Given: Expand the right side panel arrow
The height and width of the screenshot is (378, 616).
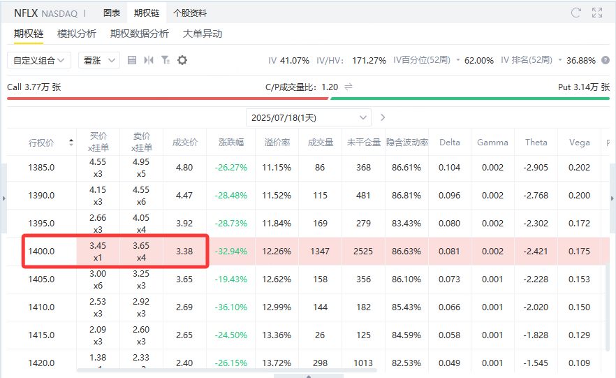Looking at the screenshot, I should tap(612, 198).
